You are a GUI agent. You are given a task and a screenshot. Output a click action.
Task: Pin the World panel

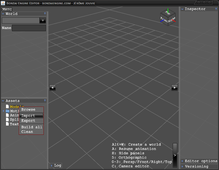pyautogui.click(x=45, y=14)
